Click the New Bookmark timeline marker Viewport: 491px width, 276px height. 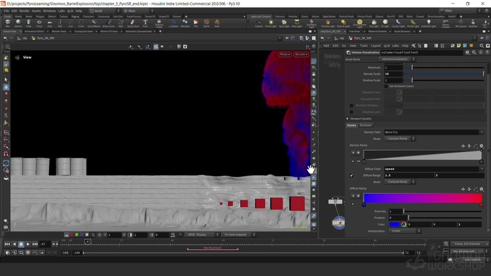[x=213, y=248]
